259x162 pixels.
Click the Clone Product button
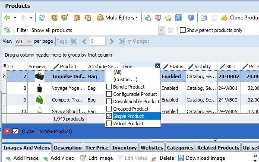(240, 18)
